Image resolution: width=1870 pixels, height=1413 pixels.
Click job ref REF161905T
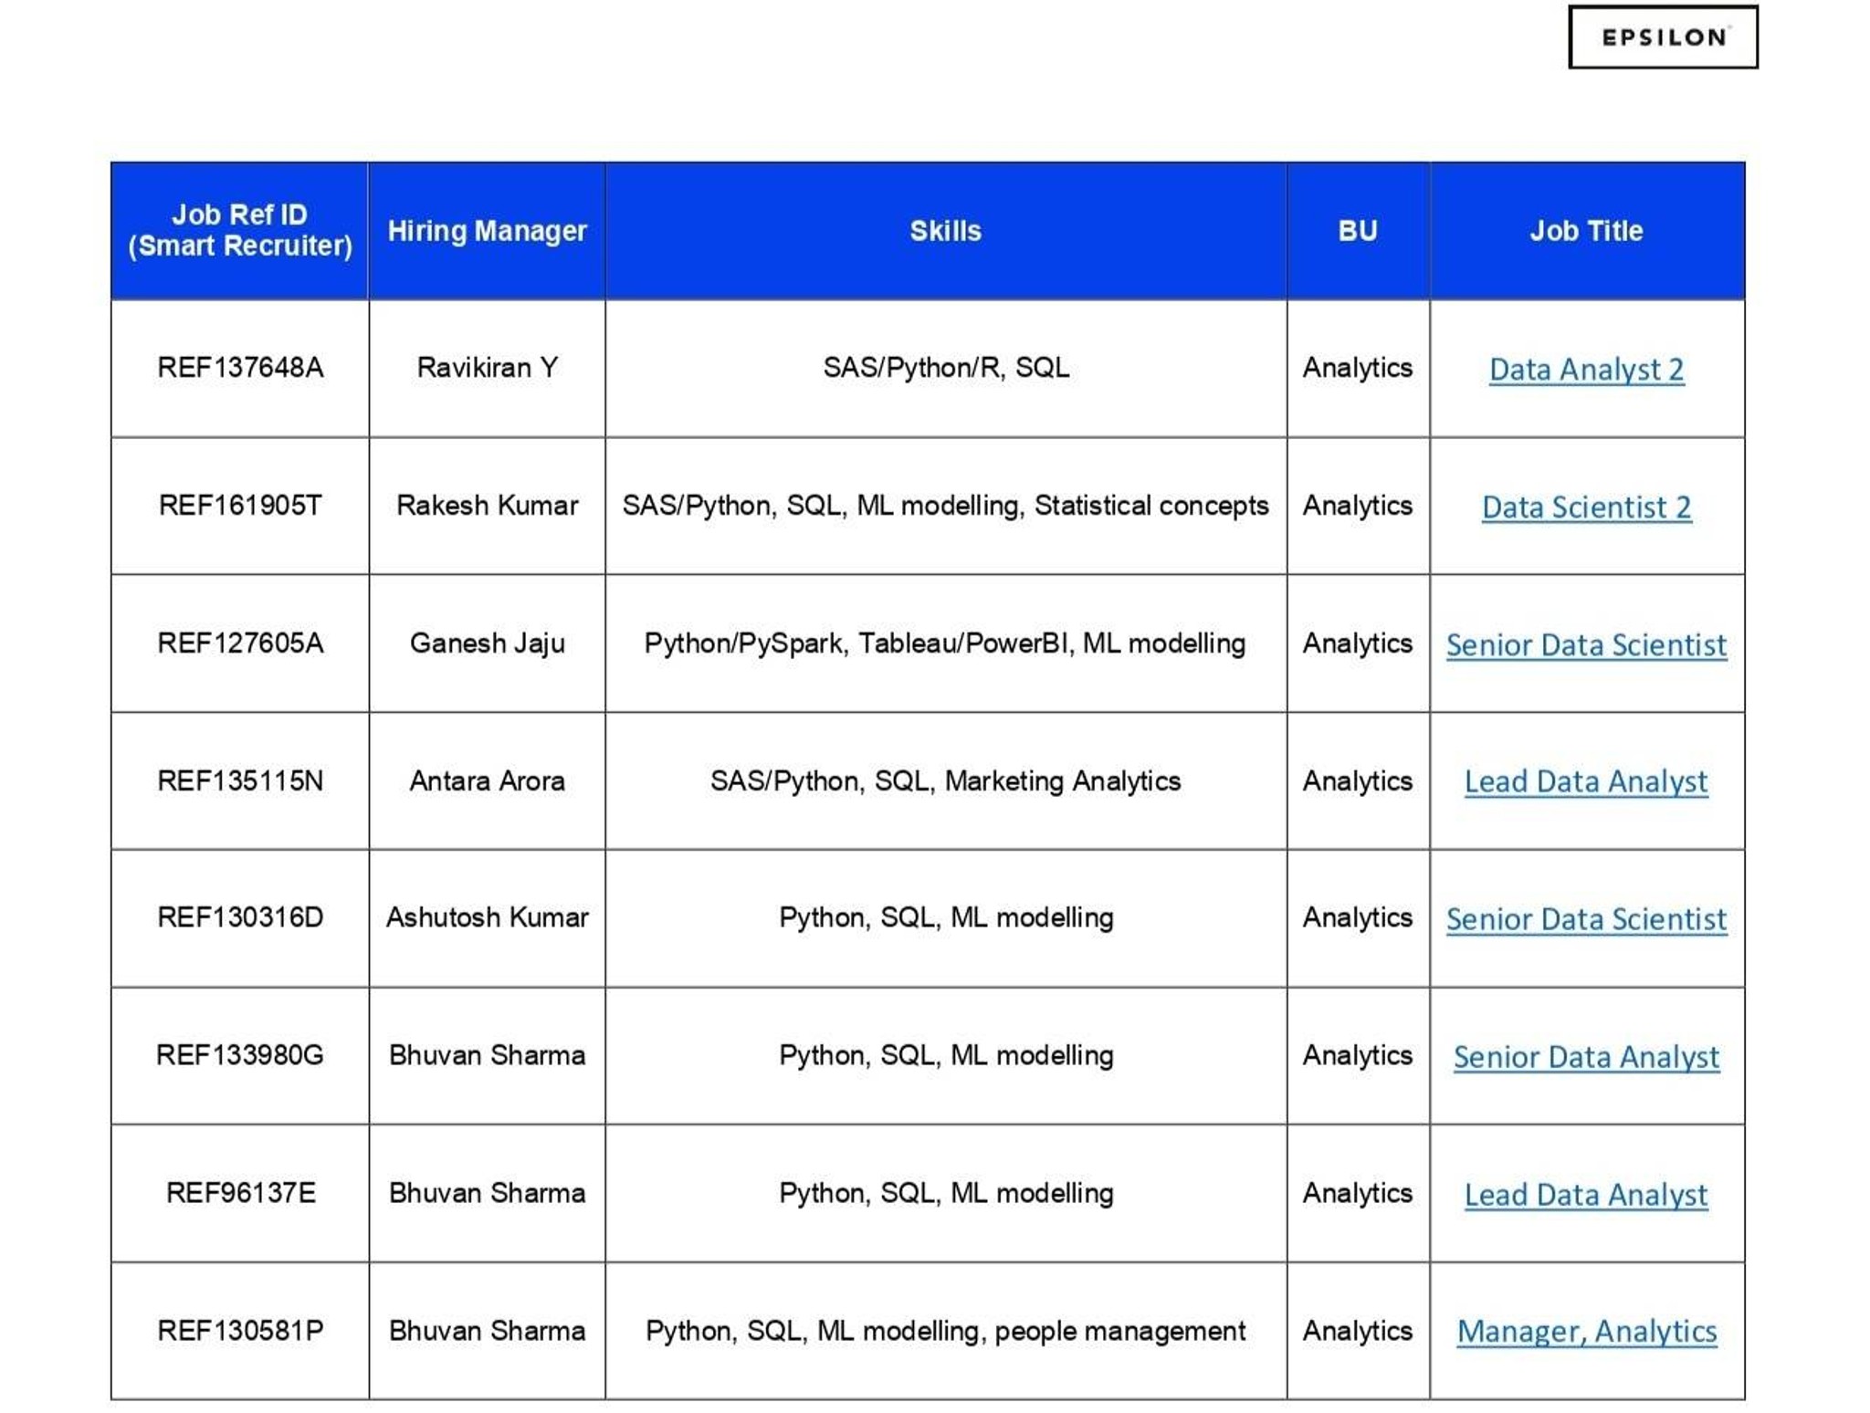pyautogui.click(x=240, y=505)
